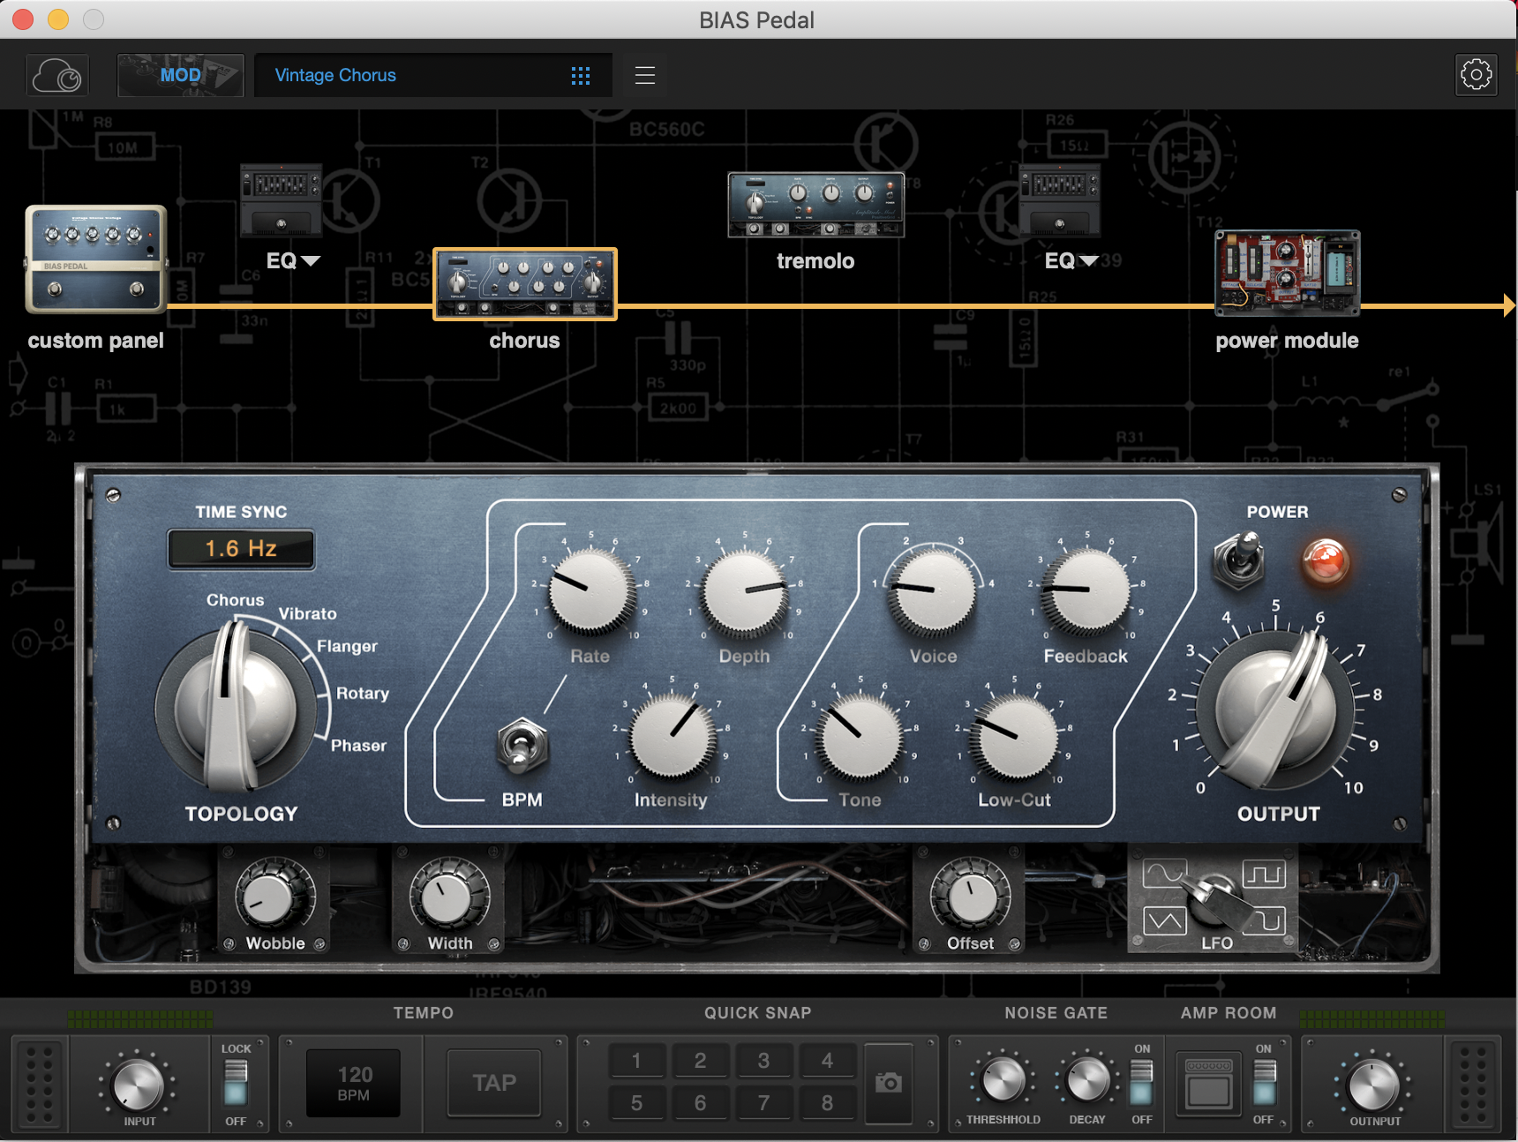This screenshot has height=1142, width=1518.
Task: Click the Amp Room amplifier icon
Action: (x=1208, y=1083)
